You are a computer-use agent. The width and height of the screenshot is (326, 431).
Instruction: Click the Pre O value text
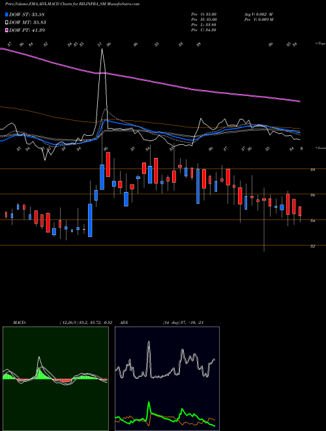(204, 14)
